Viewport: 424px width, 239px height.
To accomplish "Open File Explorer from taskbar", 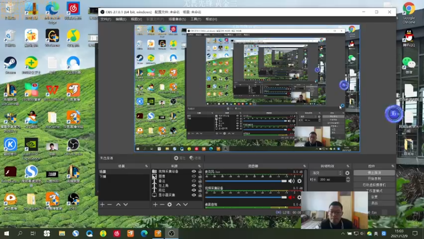I will [62, 233].
